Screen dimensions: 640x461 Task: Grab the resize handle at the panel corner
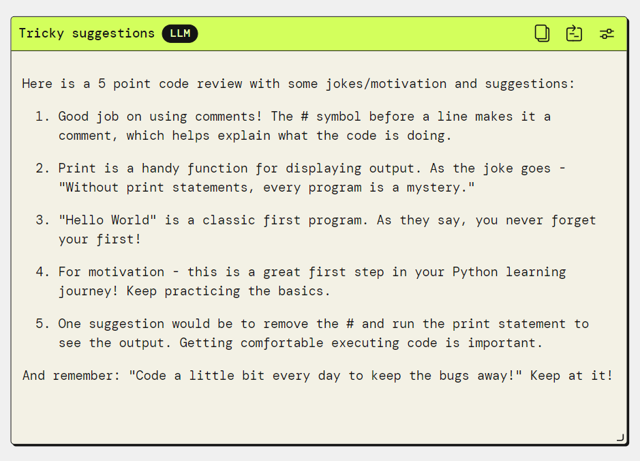tap(620, 437)
